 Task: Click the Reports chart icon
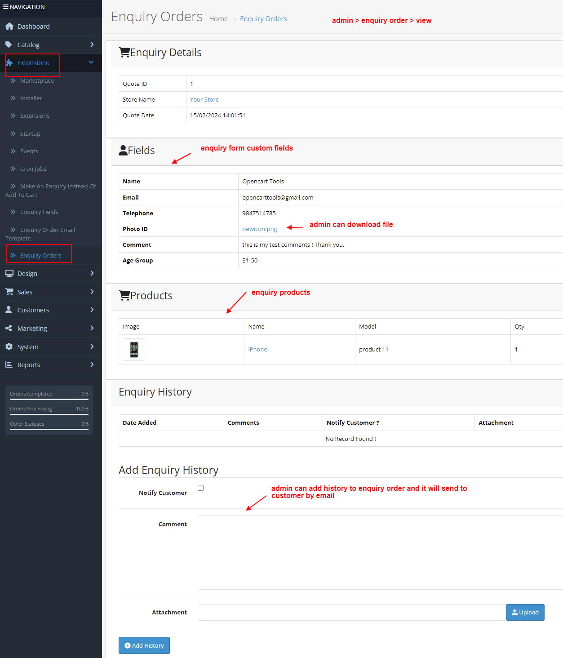[x=9, y=365]
